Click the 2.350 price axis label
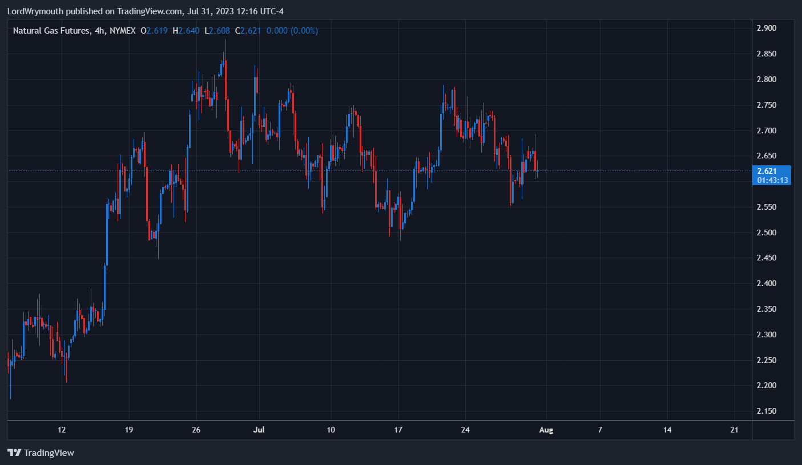Image resolution: width=802 pixels, height=465 pixels. pyautogui.click(x=766, y=309)
